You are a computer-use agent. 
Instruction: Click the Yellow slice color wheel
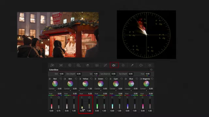pyautogui.click(x=86, y=84)
